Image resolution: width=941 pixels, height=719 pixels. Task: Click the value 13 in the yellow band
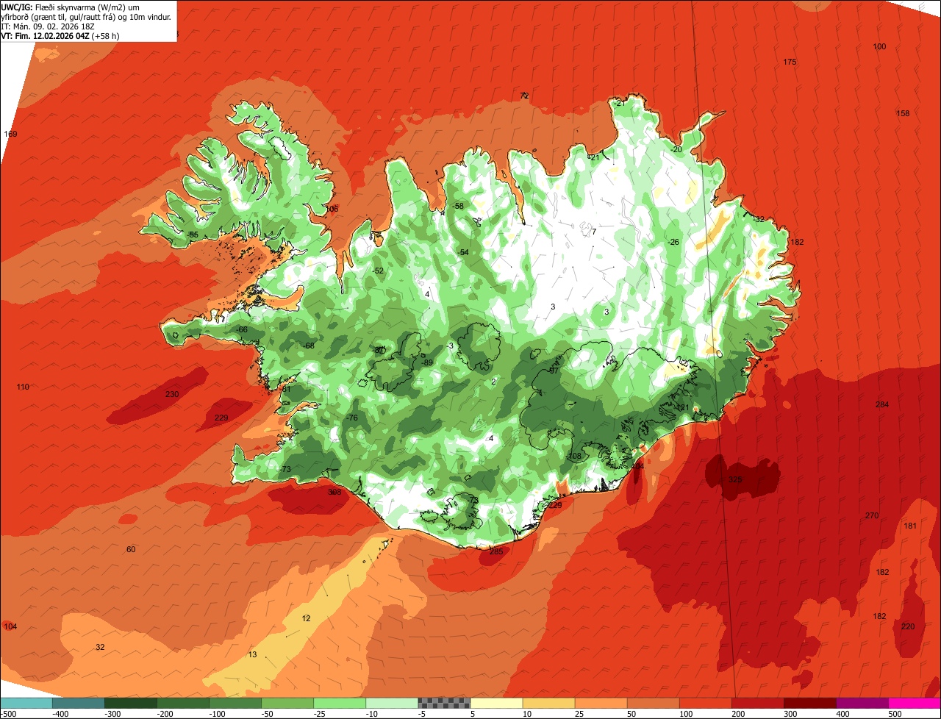point(252,654)
